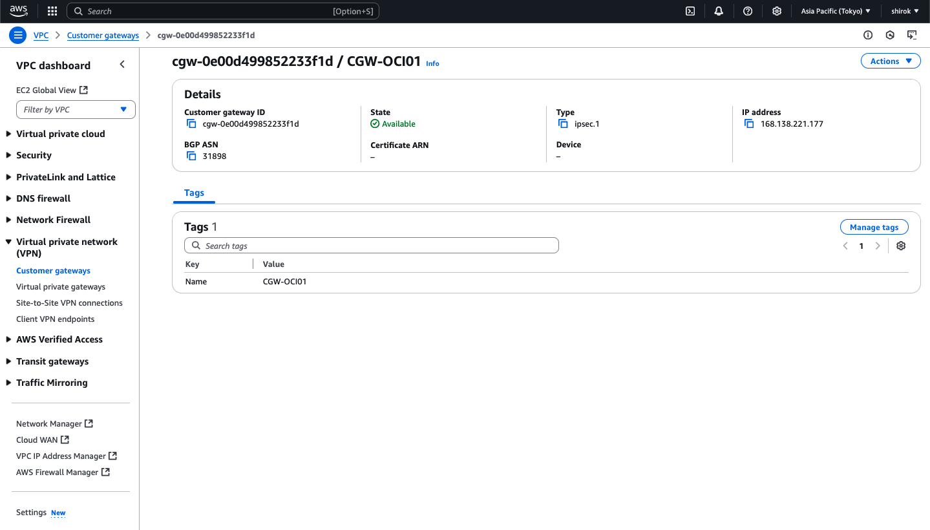Select the Tags tab
The height and width of the screenshot is (530, 930).
194,193
